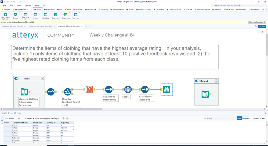This screenshot has height=146, width=268.
Task: Click the Class Name Ascending Sort node
Action: tap(145, 89)
